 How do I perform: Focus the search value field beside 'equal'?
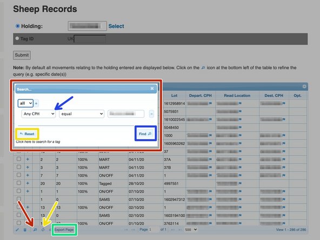(126, 114)
